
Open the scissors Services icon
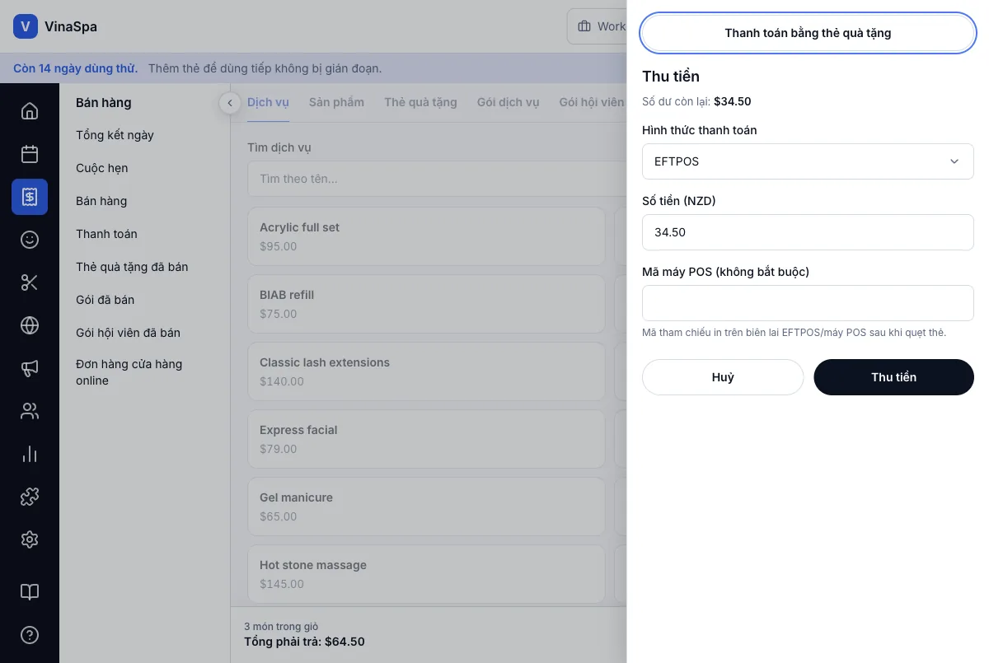[x=30, y=282]
